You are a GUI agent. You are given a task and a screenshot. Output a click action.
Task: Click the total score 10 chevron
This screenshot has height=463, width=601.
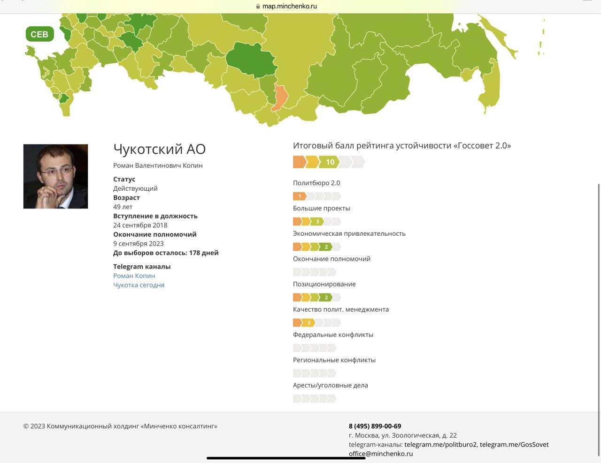[330, 162]
